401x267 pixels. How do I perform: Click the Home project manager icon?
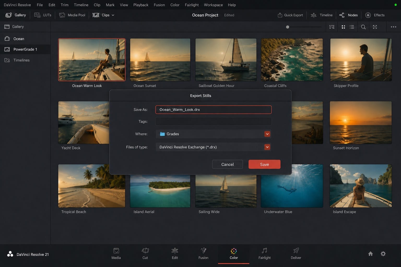[370, 254]
